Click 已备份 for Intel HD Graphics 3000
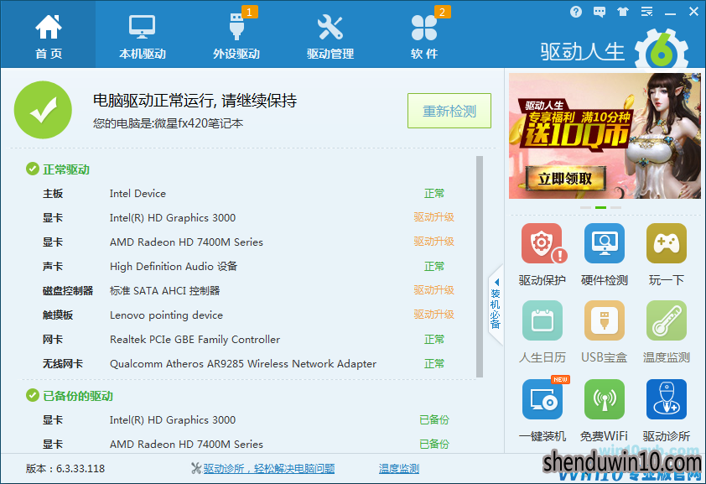The height and width of the screenshot is (484, 706). (x=434, y=420)
